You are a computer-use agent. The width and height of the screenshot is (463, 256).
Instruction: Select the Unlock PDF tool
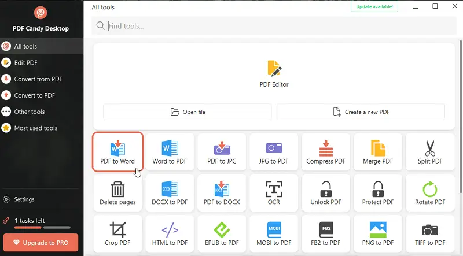click(326, 192)
